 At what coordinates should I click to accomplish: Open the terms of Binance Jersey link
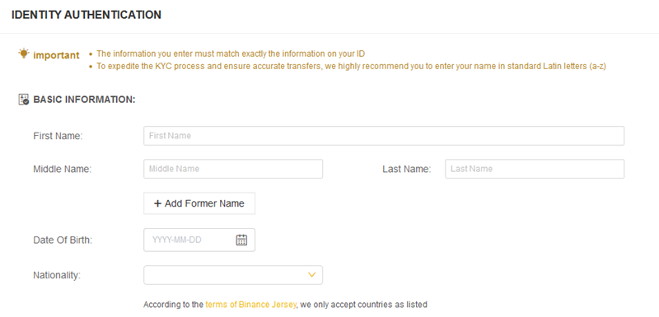(x=250, y=305)
